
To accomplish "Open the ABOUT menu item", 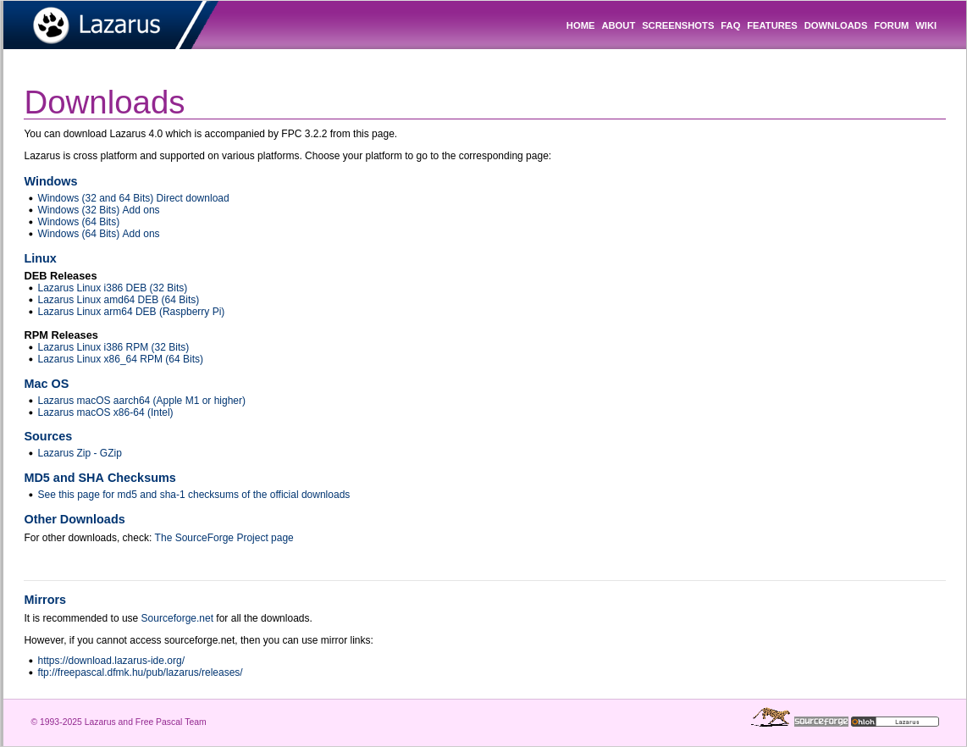I will pyautogui.click(x=618, y=25).
